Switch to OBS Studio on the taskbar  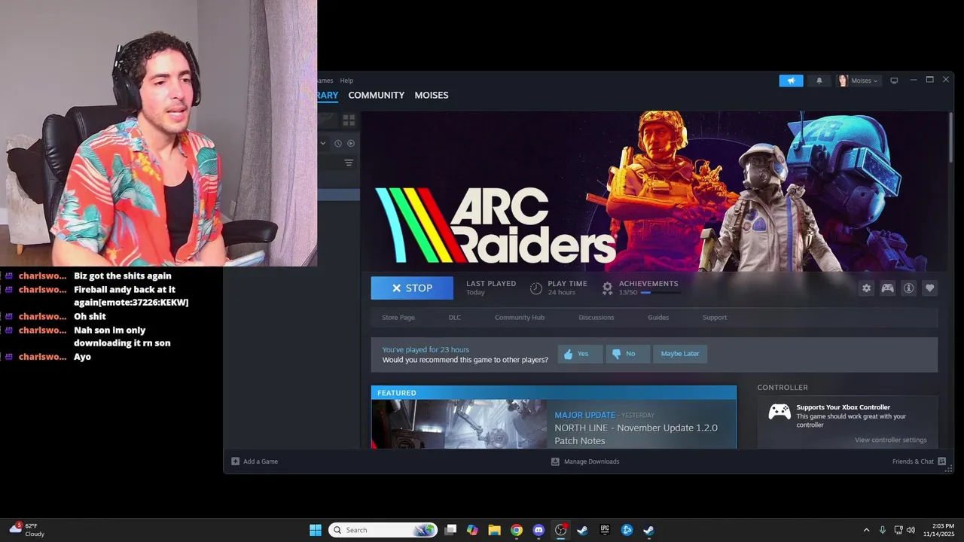coord(560,530)
